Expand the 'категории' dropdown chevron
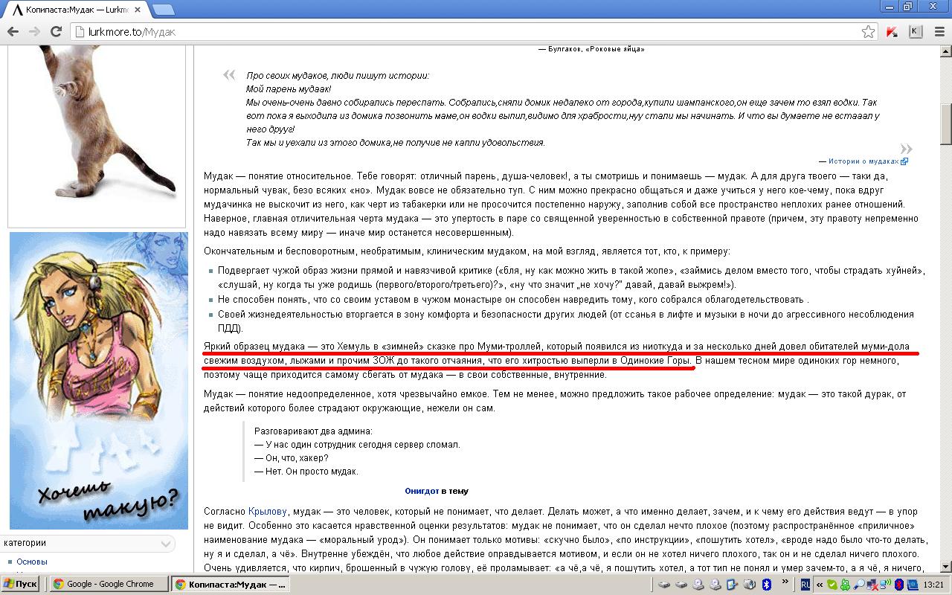The width and height of the screenshot is (952, 595). click(x=167, y=544)
